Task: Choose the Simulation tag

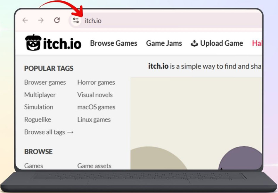Action: [x=39, y=107]
